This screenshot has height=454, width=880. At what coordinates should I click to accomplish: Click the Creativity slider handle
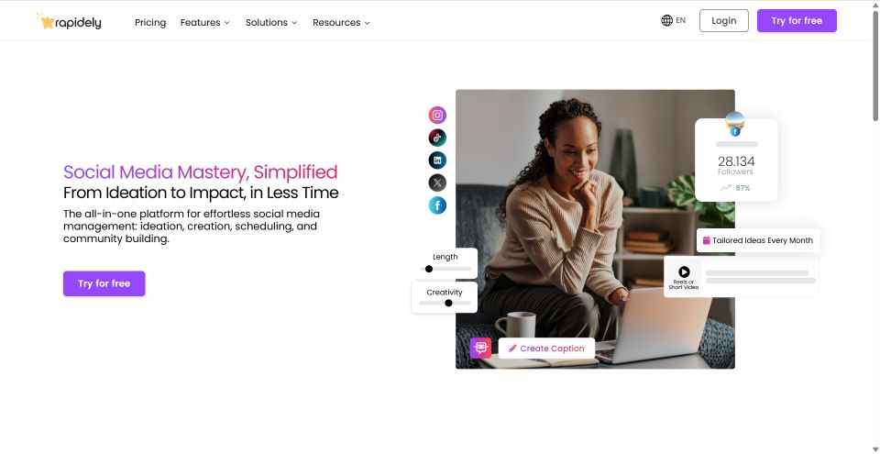[x=448, y=303]
